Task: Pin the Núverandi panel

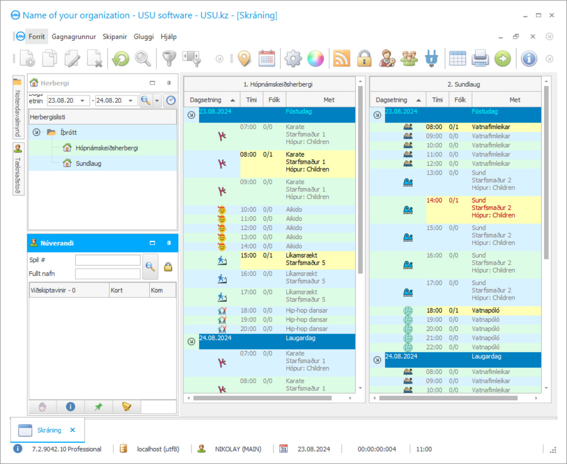Action: 168,243
